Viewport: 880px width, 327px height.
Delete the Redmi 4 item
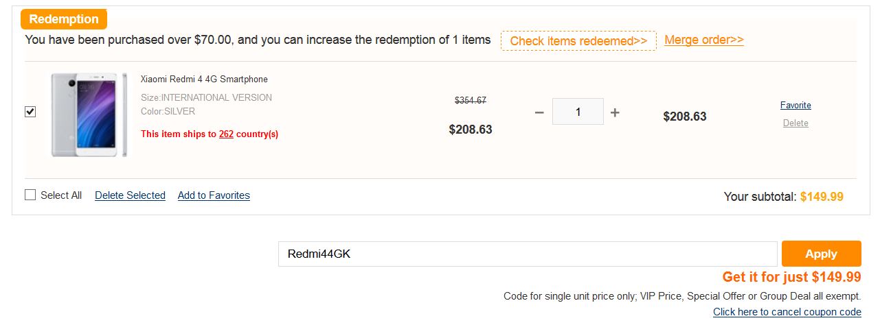pyautogui.click(x=796, y=123)
